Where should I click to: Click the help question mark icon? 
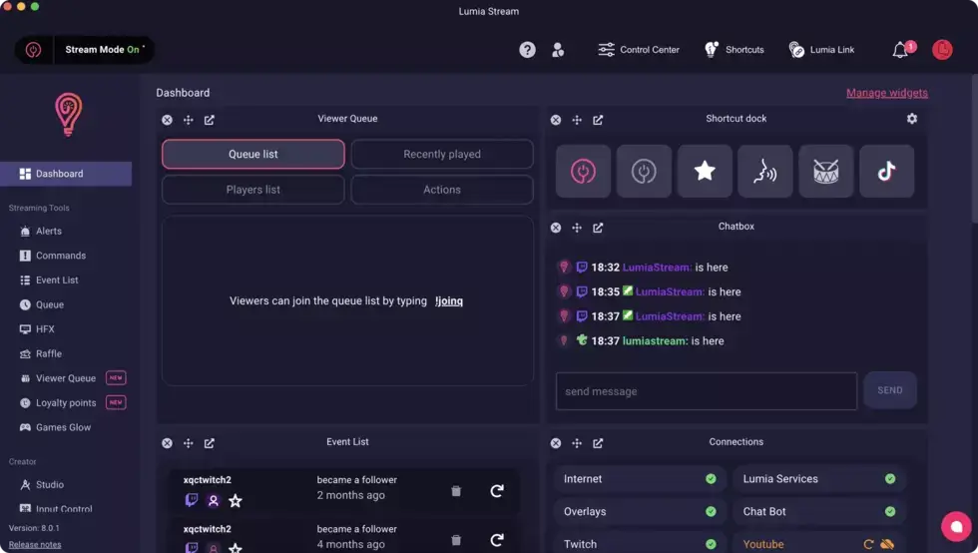click(x=527, y=50)
